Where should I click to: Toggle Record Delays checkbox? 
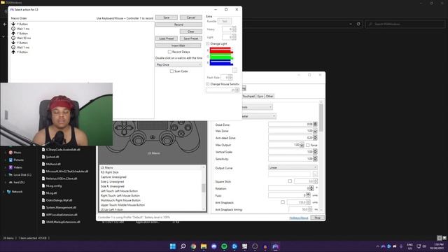(169, 52)
